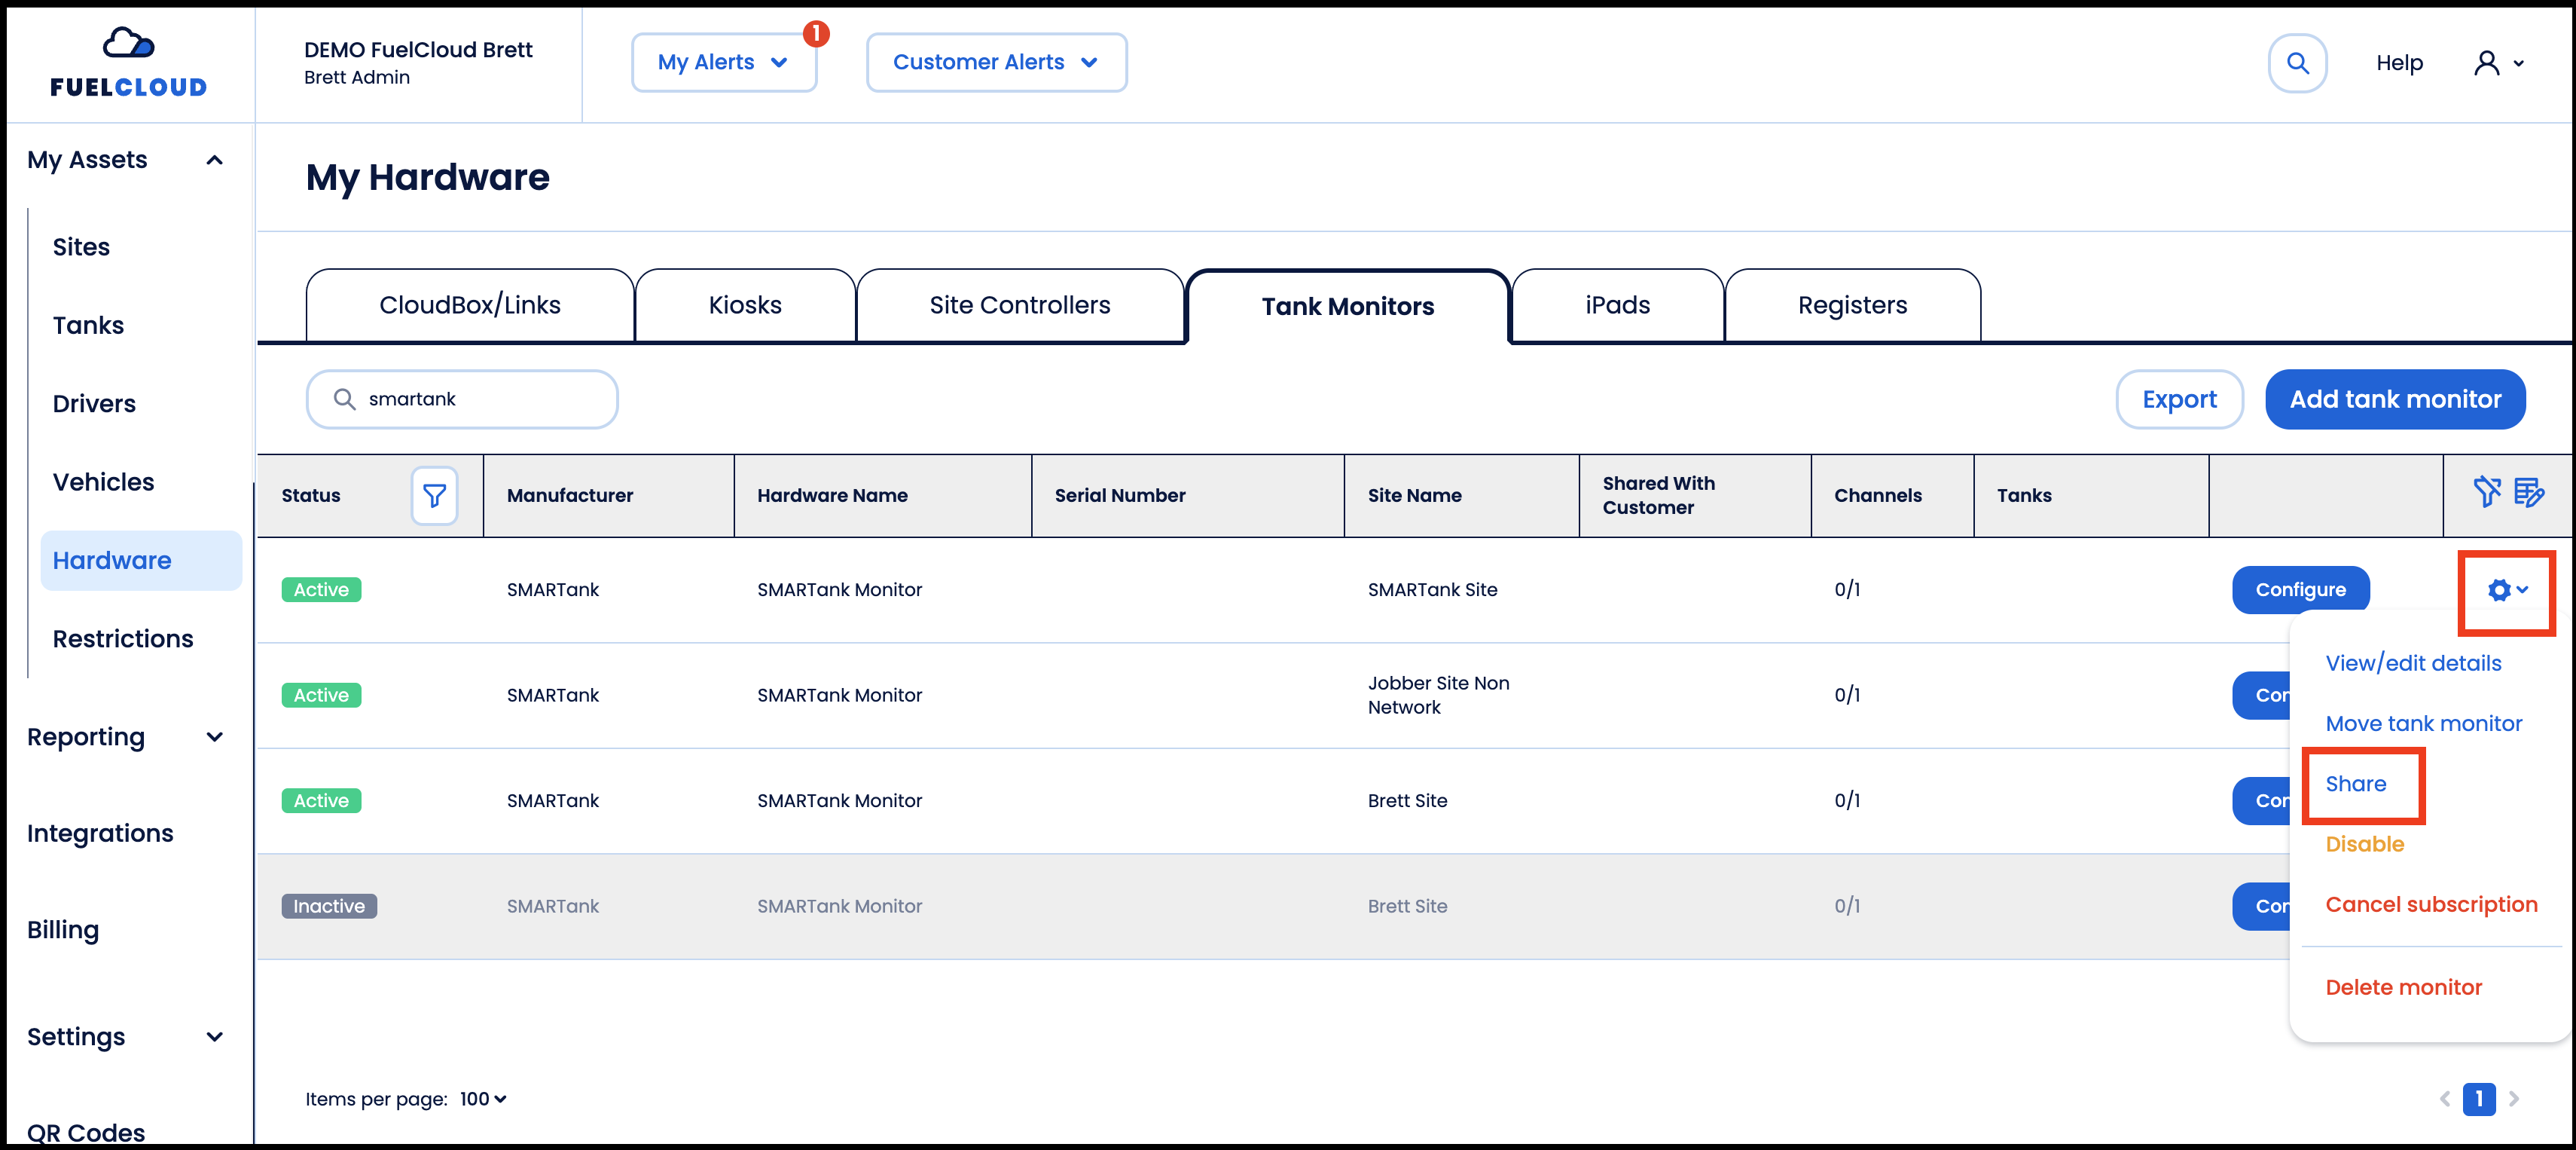The width and height of the screenshot is (2576, 1150).
Task: Click the FuelCloud logo
Action: [129, 62]
